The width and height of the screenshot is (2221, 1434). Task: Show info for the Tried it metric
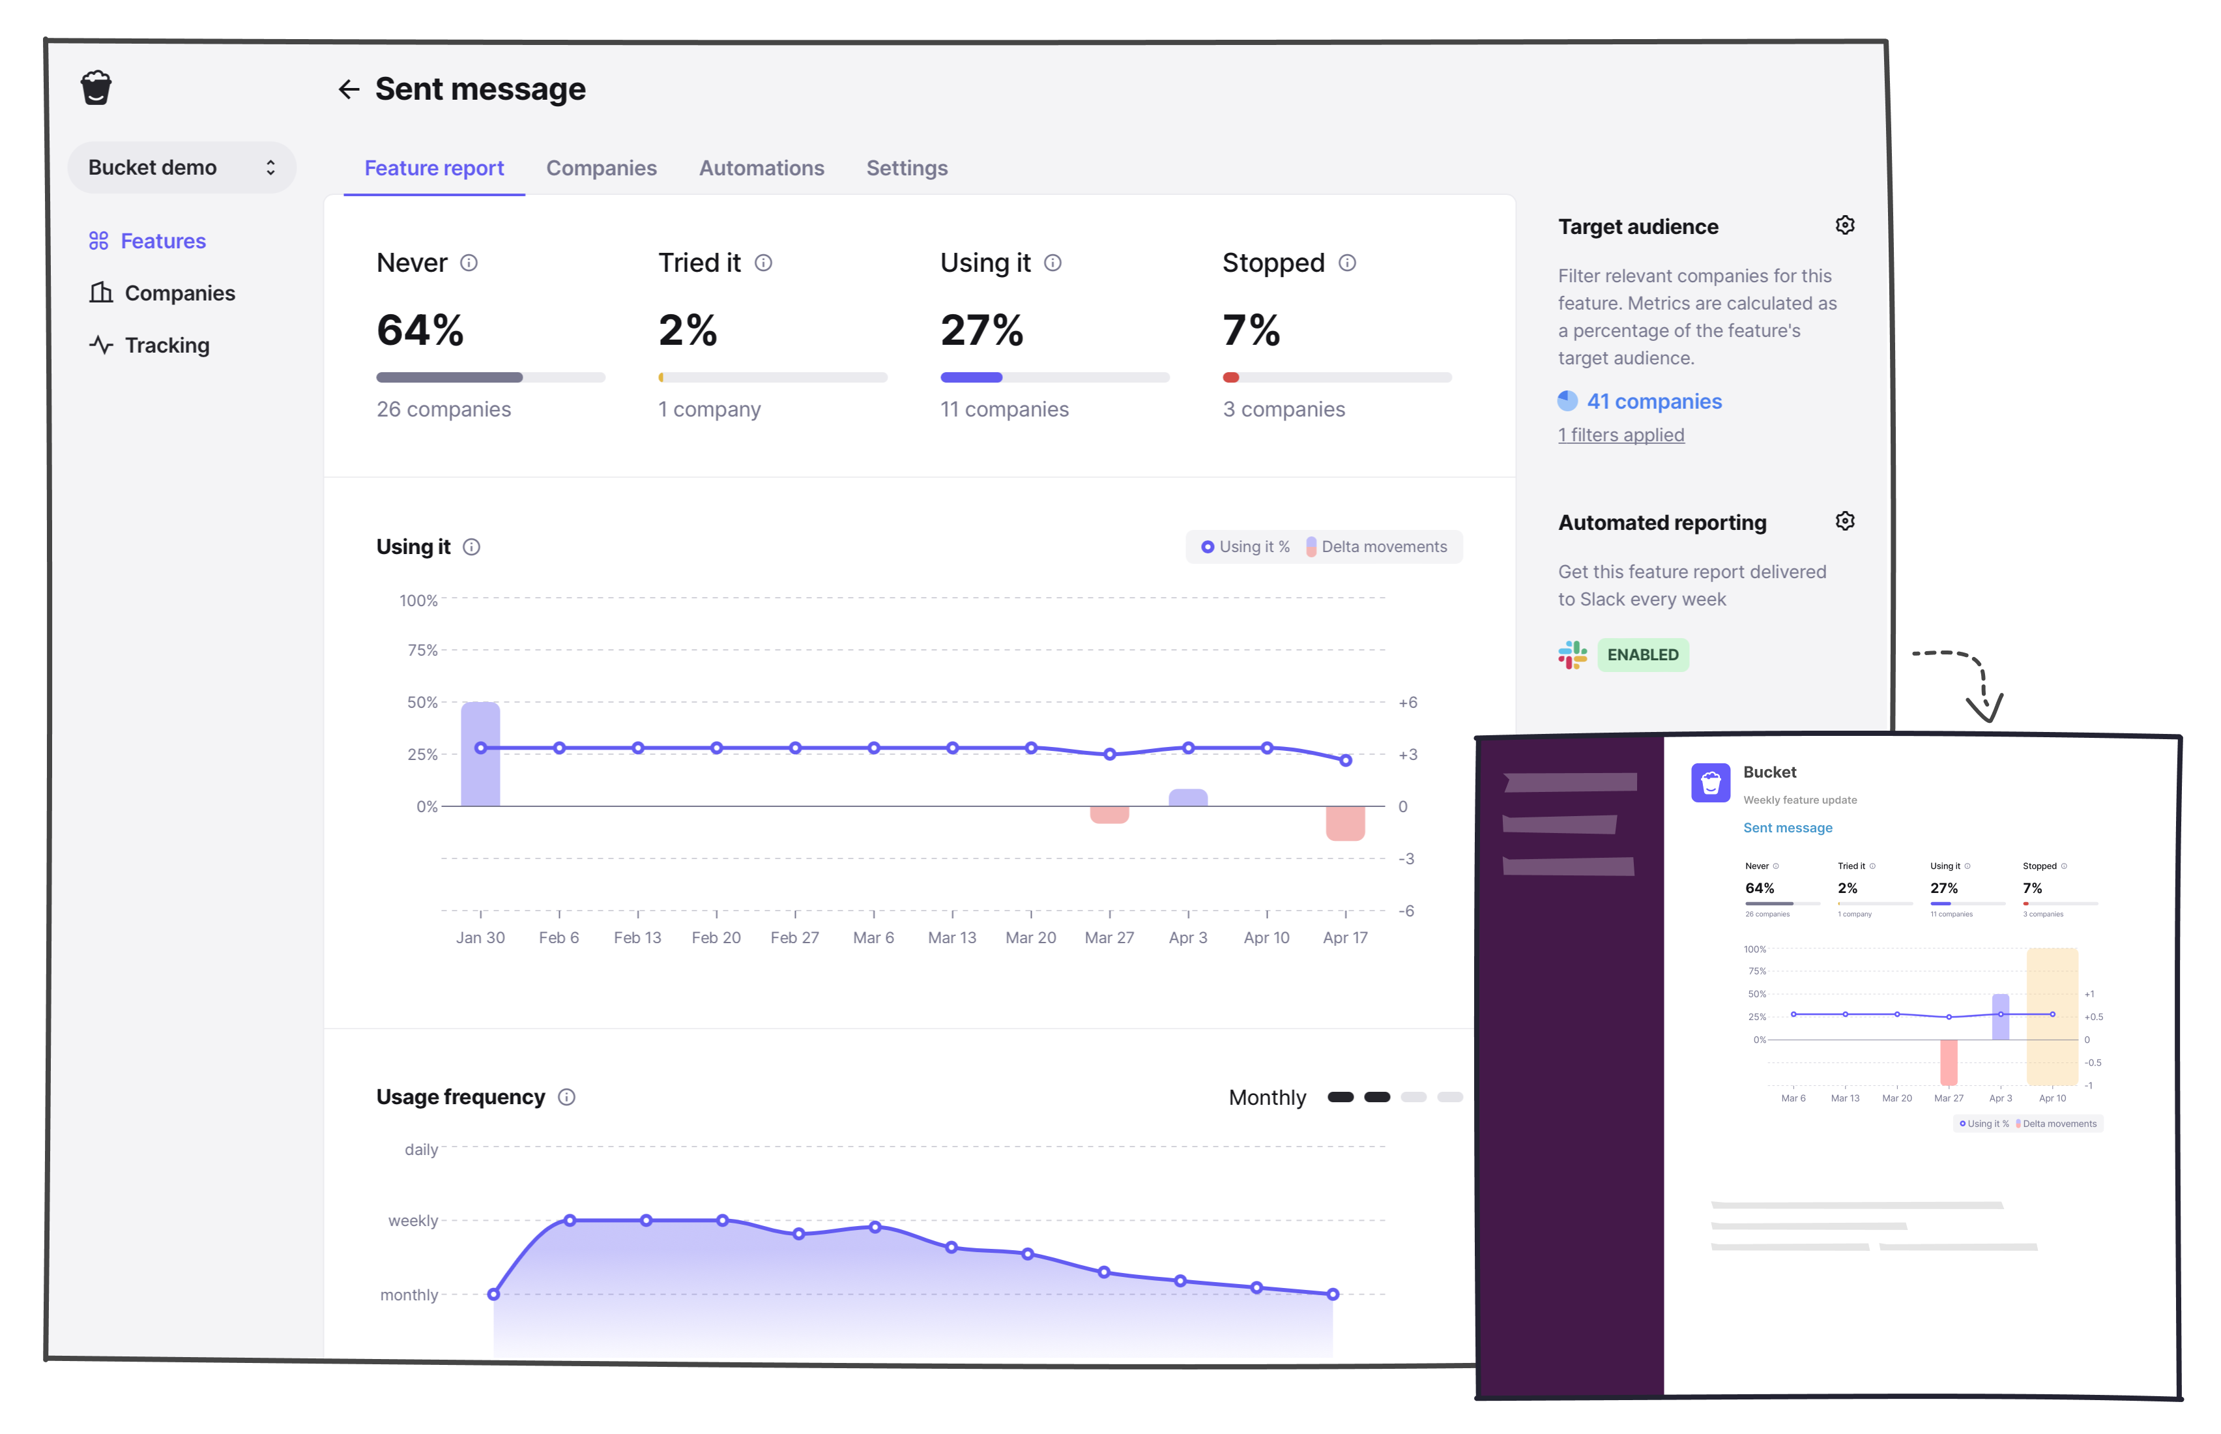pyautogui.click(x=763, y=263)
